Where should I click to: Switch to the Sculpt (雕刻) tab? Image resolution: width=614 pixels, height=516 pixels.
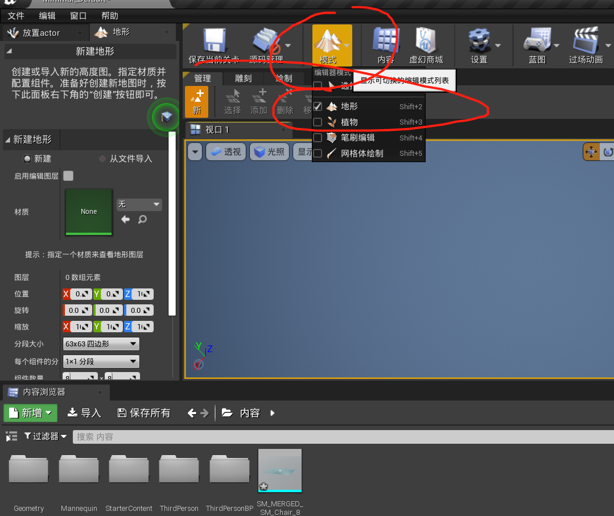[x=243, y=79]
